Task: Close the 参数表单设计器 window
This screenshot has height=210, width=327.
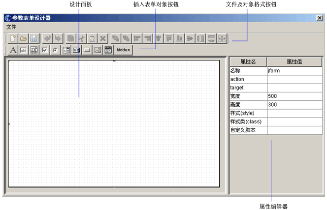Action: 320,18
